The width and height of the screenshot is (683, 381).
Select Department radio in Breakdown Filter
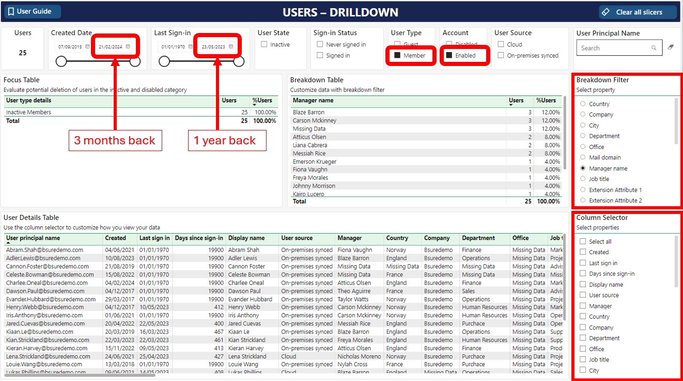coord(583,136)
